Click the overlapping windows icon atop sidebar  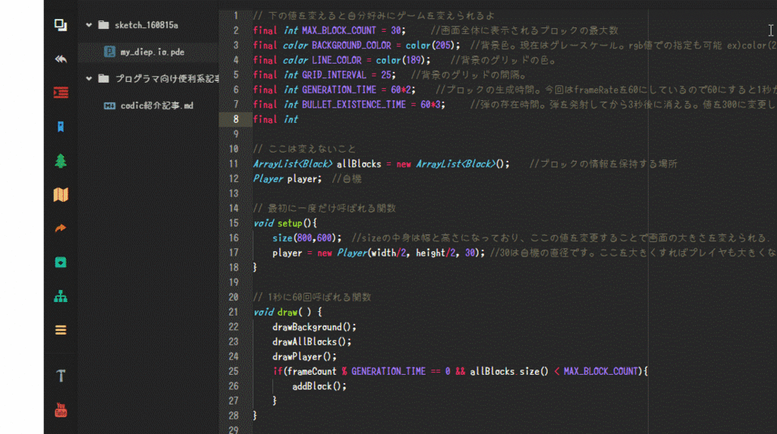[61, 25]
